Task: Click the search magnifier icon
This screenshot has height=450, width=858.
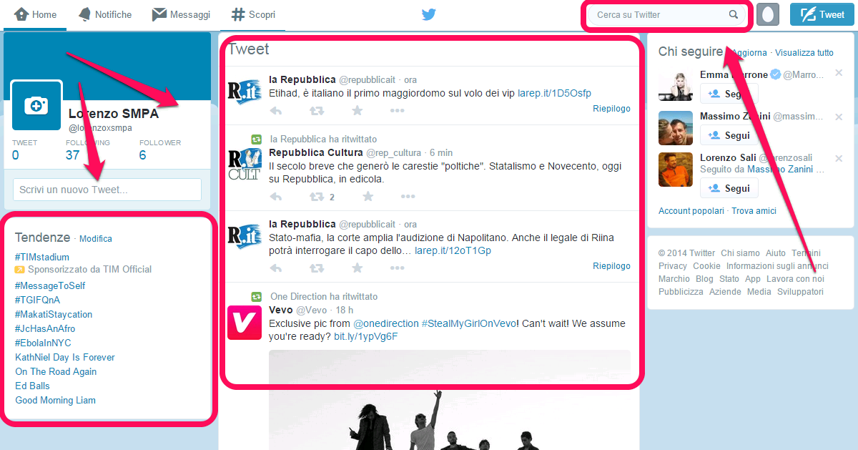Action: [x=733, y=14]
